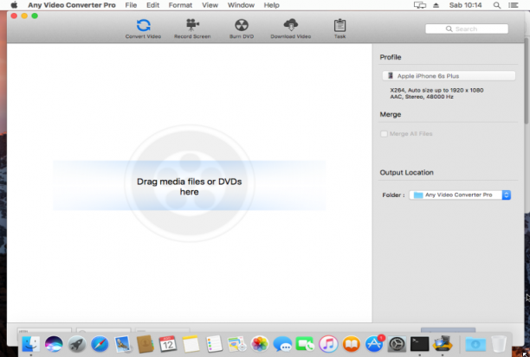The image size is (530, 357).
Task: Click the Search field in toolbar
Action: 467,29
